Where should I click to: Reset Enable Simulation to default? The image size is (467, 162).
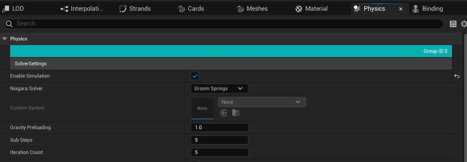click(x=457, y=76)
